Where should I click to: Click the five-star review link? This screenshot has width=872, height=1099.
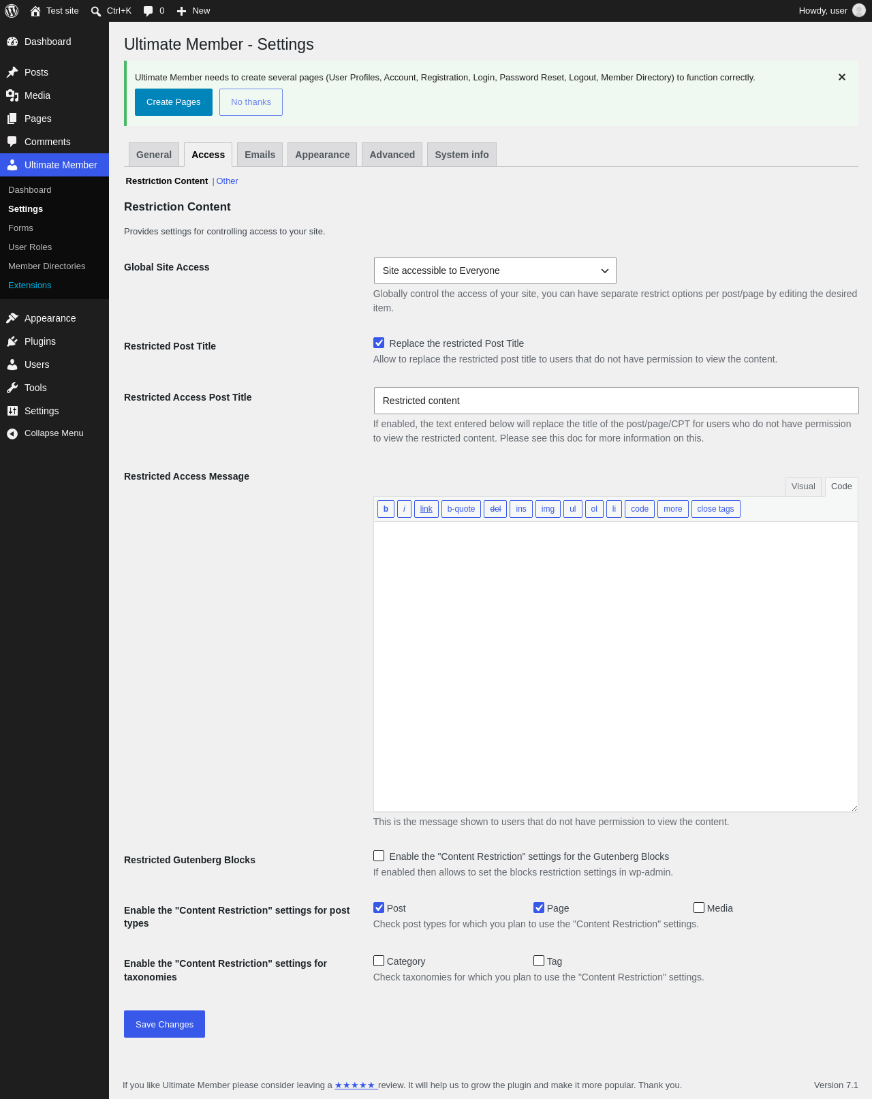(355, 1085)
